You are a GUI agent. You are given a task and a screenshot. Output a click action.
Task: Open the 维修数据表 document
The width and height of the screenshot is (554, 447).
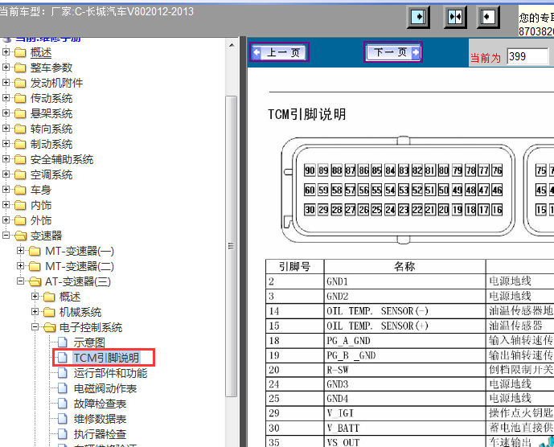(100, 419)
